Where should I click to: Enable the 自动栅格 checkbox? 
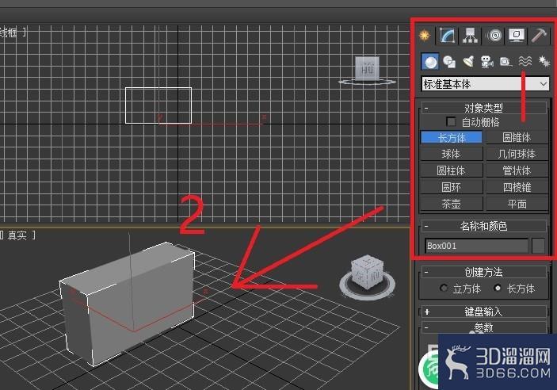pos(451,122)
